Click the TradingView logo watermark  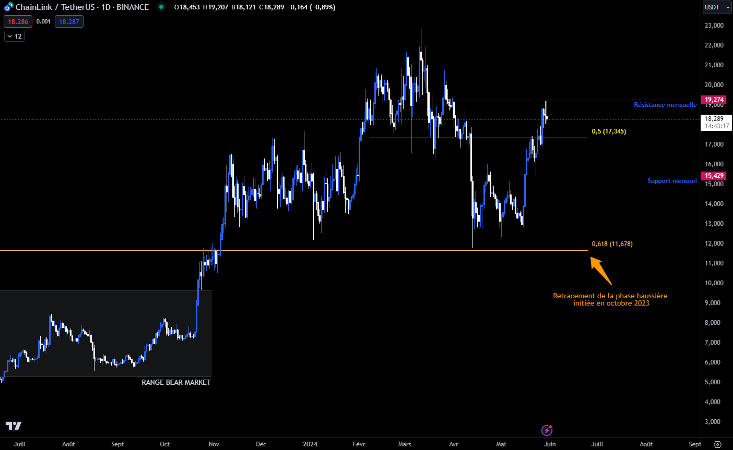pyautogui.click(x=14, y=426)
